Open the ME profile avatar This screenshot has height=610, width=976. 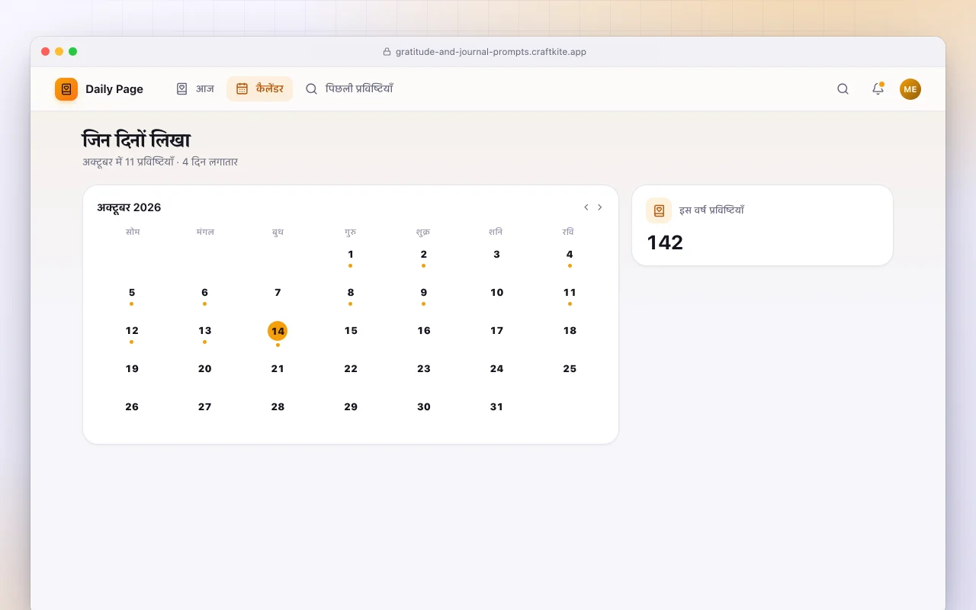[x=910, y=89]
